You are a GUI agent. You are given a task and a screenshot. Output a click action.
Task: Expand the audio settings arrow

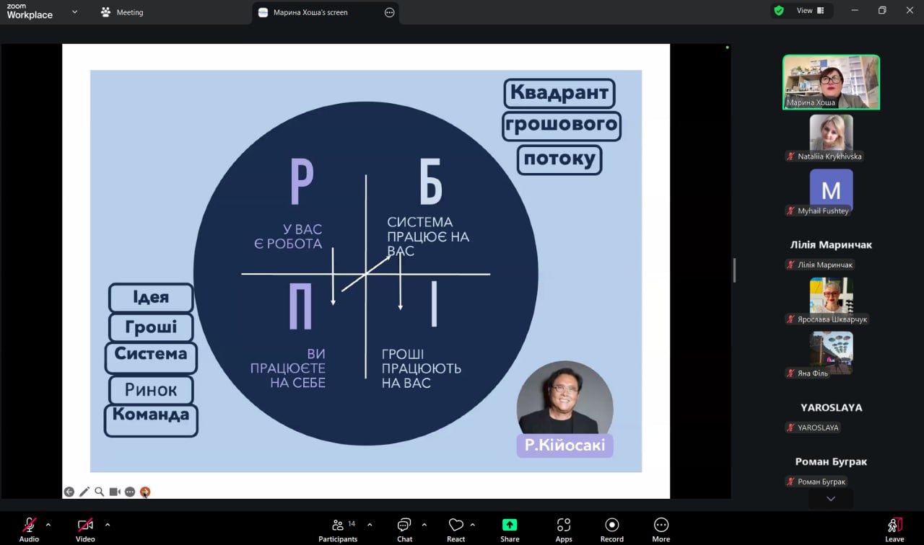coord(48,524)
